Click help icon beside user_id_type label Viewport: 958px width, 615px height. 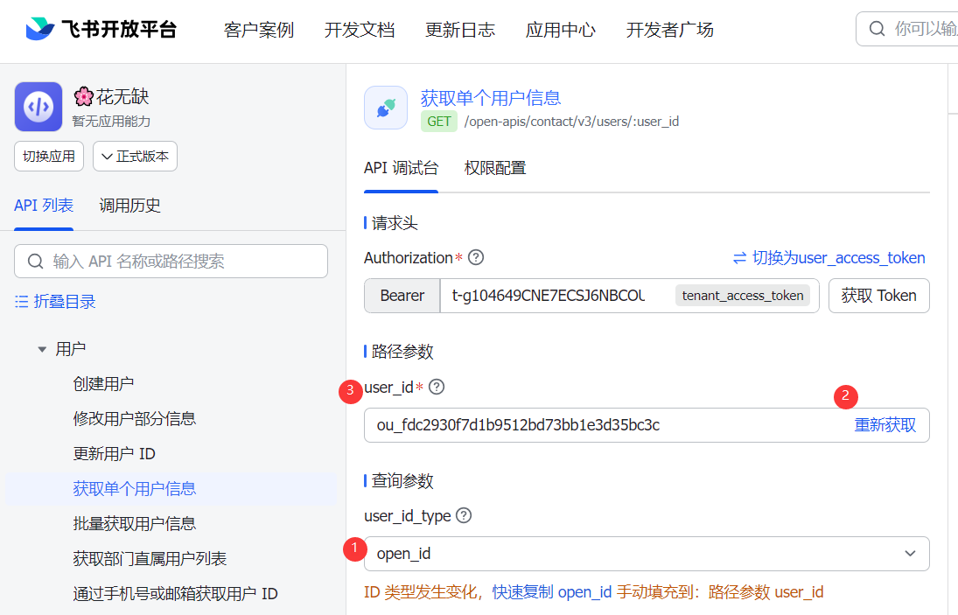coord(464,516)
